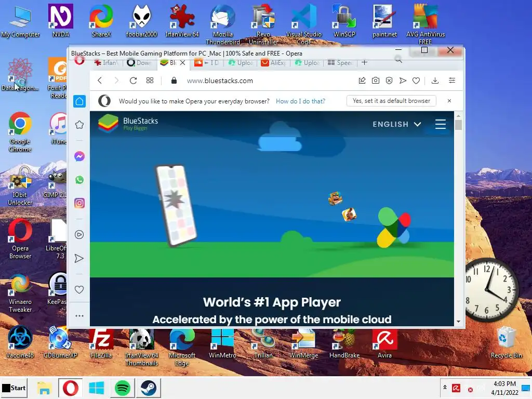This screenshot has height=399, width=532.
Task: Select Recycle Bin on desktop
Action: [506, 342]
